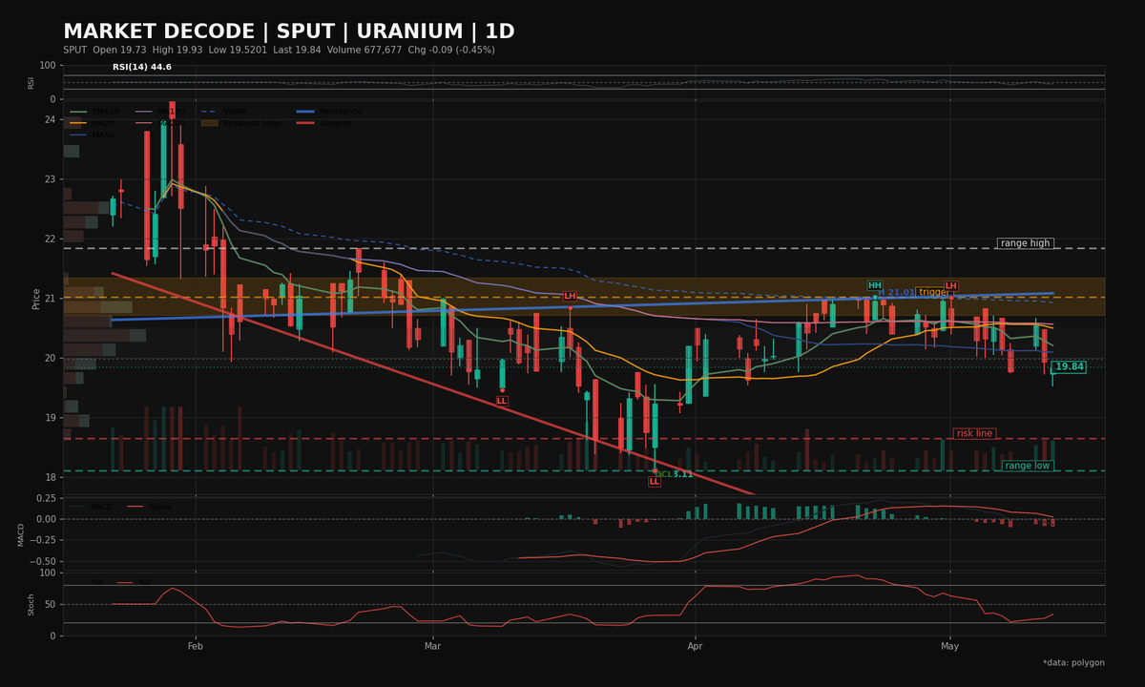Click the 23 price axis tick
This screenshot has height=687, width=1145.
50,179
